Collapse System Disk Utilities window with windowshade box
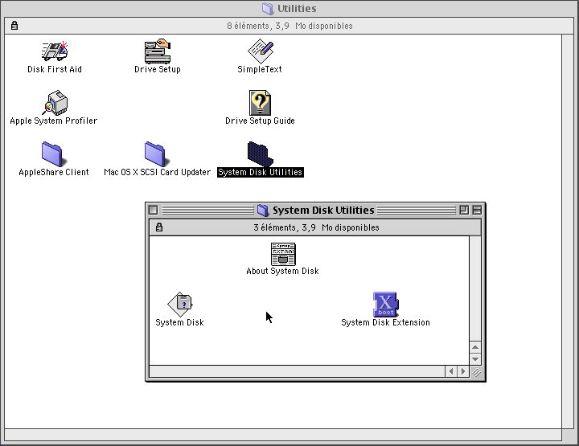This screenshot has width=579, height=446. (x=477, y=210)
